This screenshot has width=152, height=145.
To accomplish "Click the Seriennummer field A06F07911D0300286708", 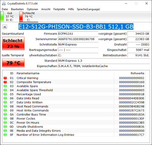I will click(x=78, y=39).
